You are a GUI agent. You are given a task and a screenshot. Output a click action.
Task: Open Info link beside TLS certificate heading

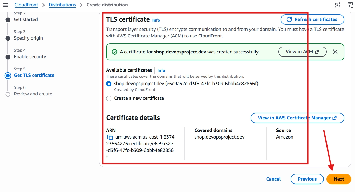point(156,20)
